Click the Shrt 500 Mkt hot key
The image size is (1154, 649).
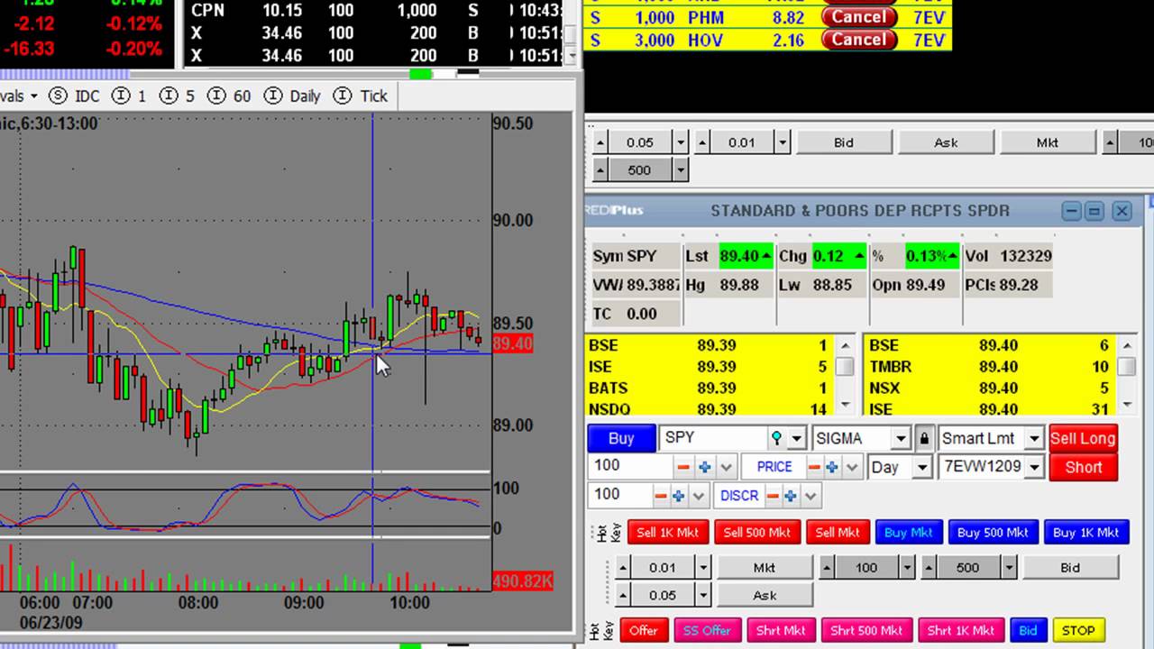(x=865, y=630)
